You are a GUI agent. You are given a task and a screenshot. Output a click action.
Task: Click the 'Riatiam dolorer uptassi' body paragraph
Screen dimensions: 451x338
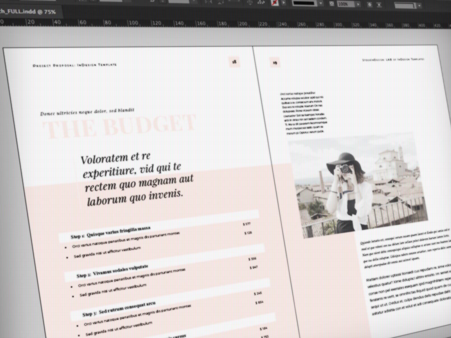coord(409,289)
